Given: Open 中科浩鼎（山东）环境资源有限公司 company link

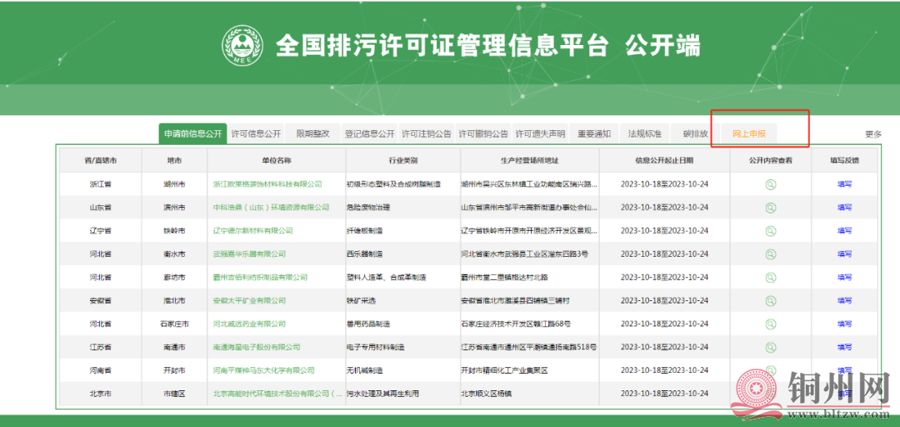Looking at the screenshot, I should pos(271,208).
